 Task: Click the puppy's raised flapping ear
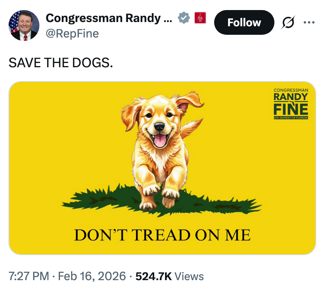click(189, 101)
